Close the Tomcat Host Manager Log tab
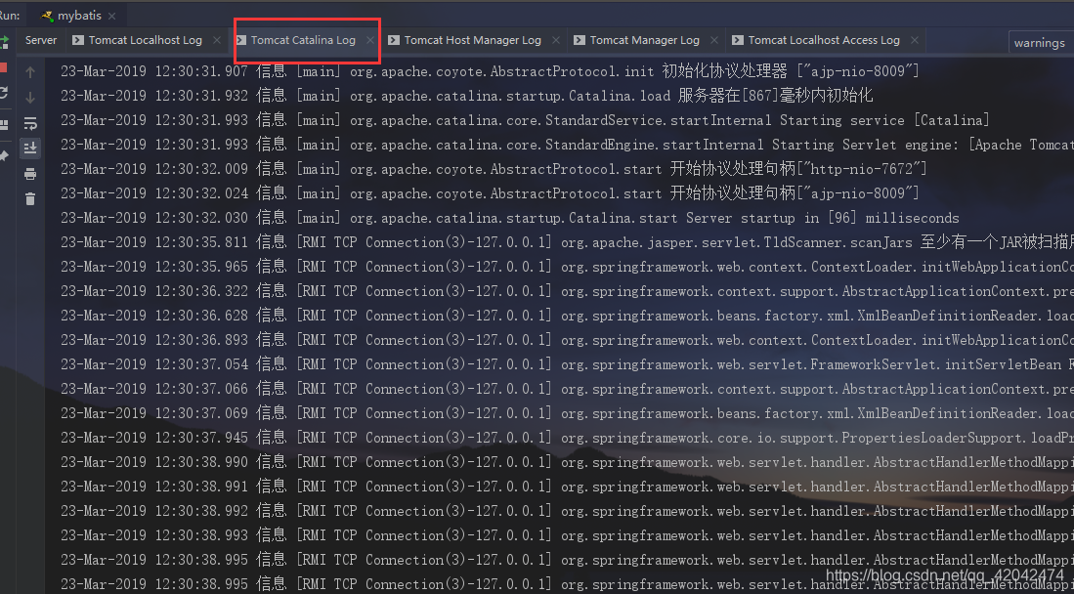 pos(556,40)
